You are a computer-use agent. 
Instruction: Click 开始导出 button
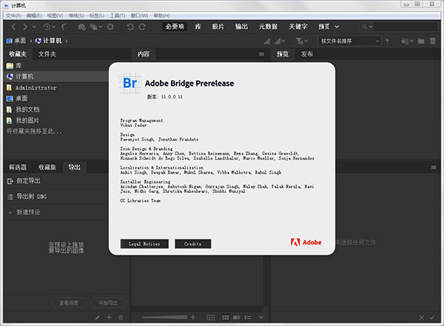click(x=108, y=303)
